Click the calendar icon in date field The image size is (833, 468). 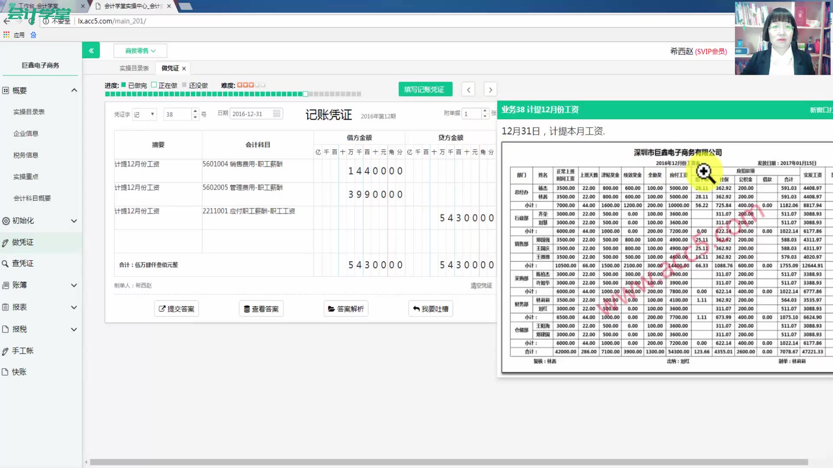pos(277,114)
